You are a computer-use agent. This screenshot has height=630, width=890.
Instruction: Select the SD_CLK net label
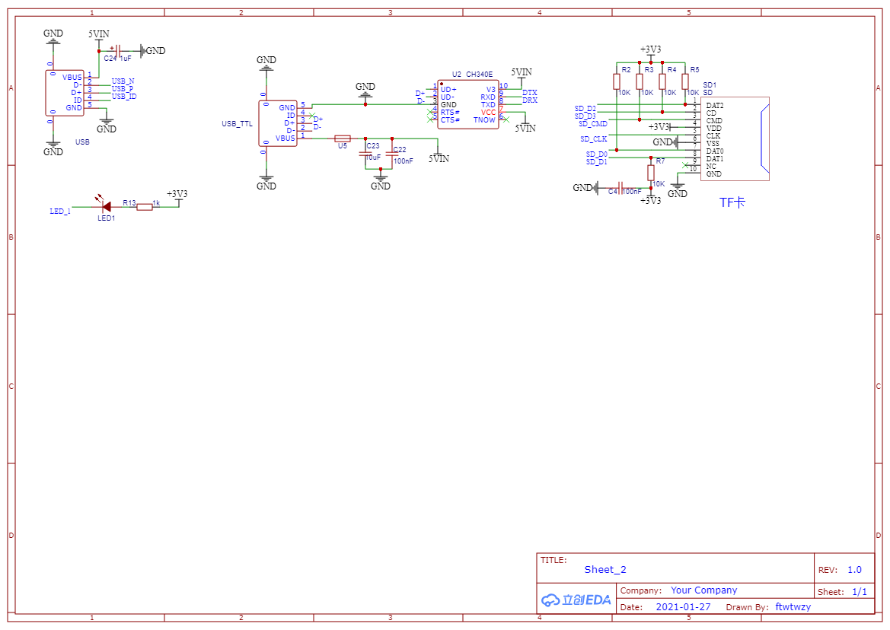[593, 139]
